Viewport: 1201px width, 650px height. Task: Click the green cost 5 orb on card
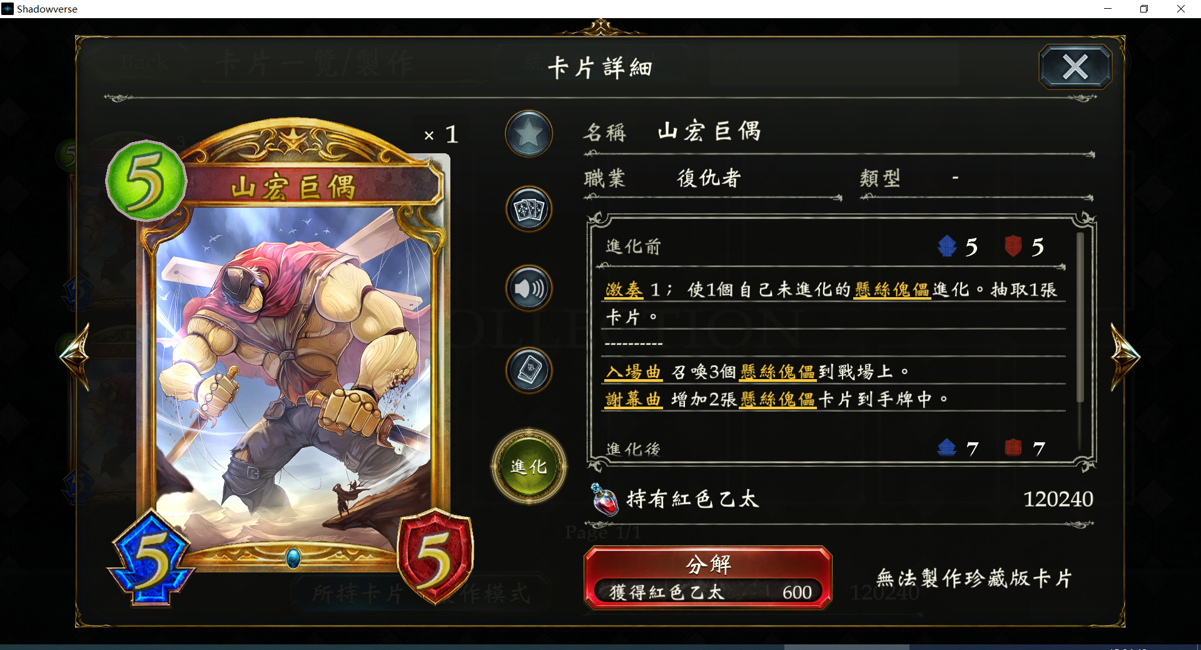(146, 181)
